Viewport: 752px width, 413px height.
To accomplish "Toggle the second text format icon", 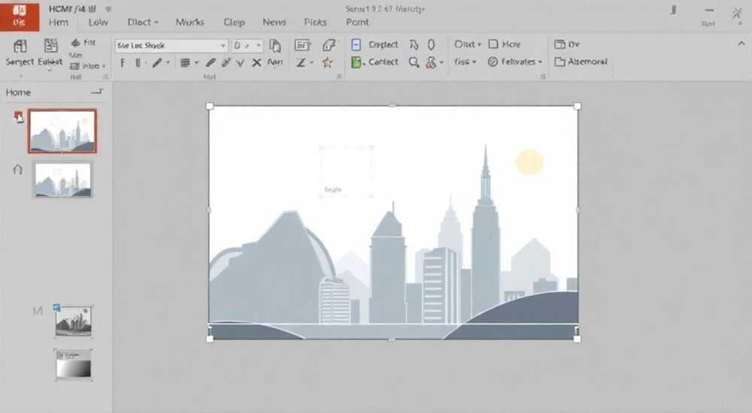I will coord(138,63).
